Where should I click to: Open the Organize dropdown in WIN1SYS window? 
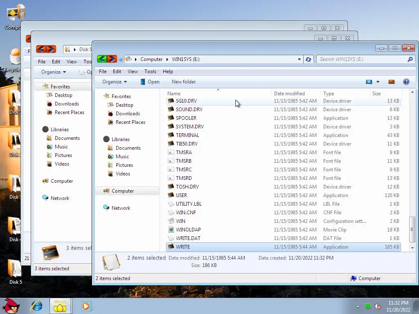coord(115,82)
